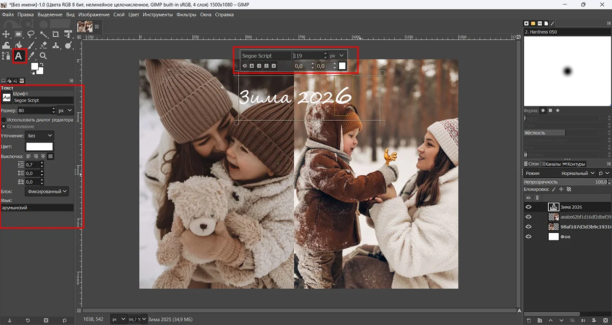Click the 'Шрифт' font preview button
The width and height of the screenshot is (612, 325).
pos(7,97)
